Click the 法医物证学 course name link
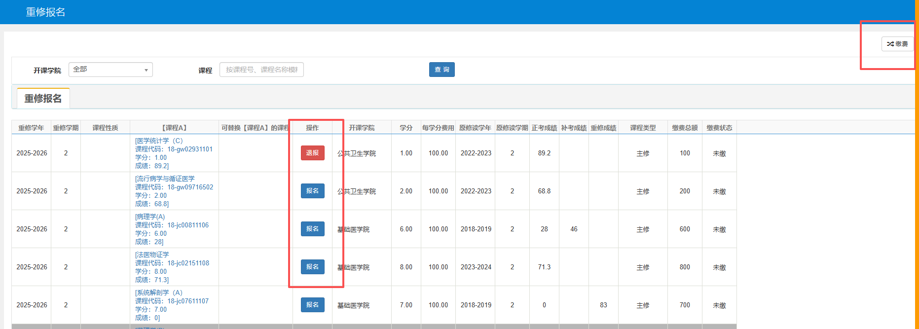Screen dimensions: 919x329 pyautogui.click(x=152, y=255)
